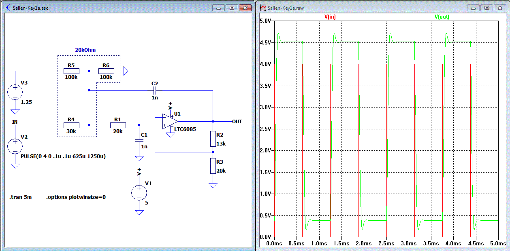Select the U1 op-amp symbol
This screenshot has height=251, width=510.
170,121
